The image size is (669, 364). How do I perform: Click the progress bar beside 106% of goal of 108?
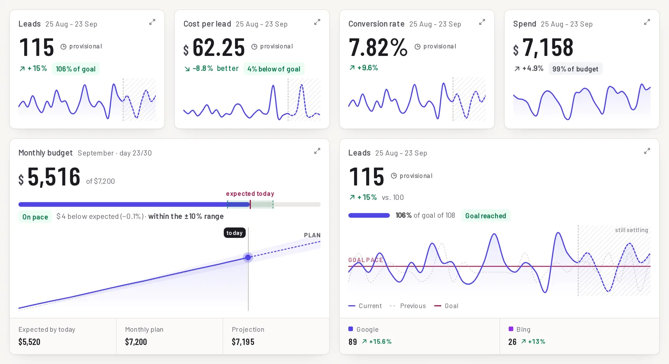tap(369, 215)
